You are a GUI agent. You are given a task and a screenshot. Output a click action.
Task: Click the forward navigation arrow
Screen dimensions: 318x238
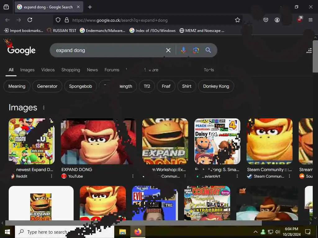click(19, 20)
